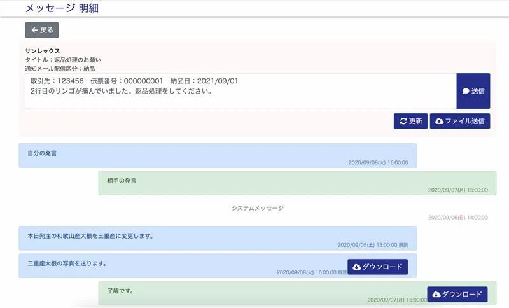Viewport: 509px width, 308px height.
Task: Send message with the speech bubble 送信 button
Action: (x=473, y=91)
